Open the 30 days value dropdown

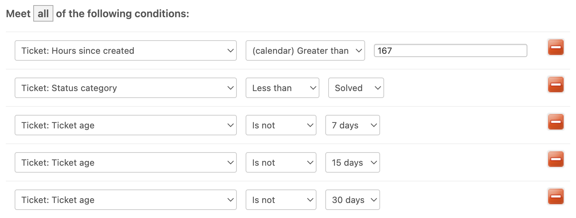(353, 200)
